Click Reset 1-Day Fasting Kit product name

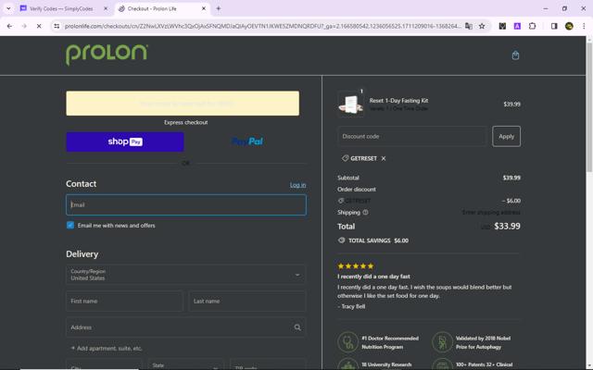398,101
